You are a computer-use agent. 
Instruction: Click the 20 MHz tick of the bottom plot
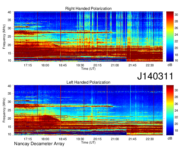coord(9,119)
